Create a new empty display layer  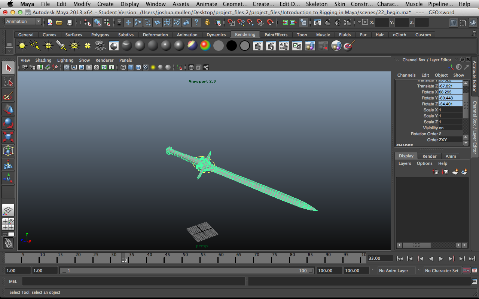point(455,172)
